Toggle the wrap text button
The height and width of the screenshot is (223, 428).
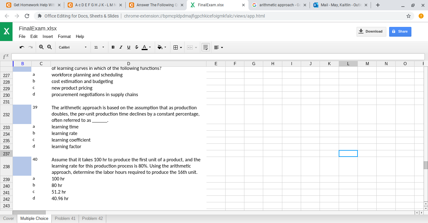pyautogui.click(x=206, y=47)
